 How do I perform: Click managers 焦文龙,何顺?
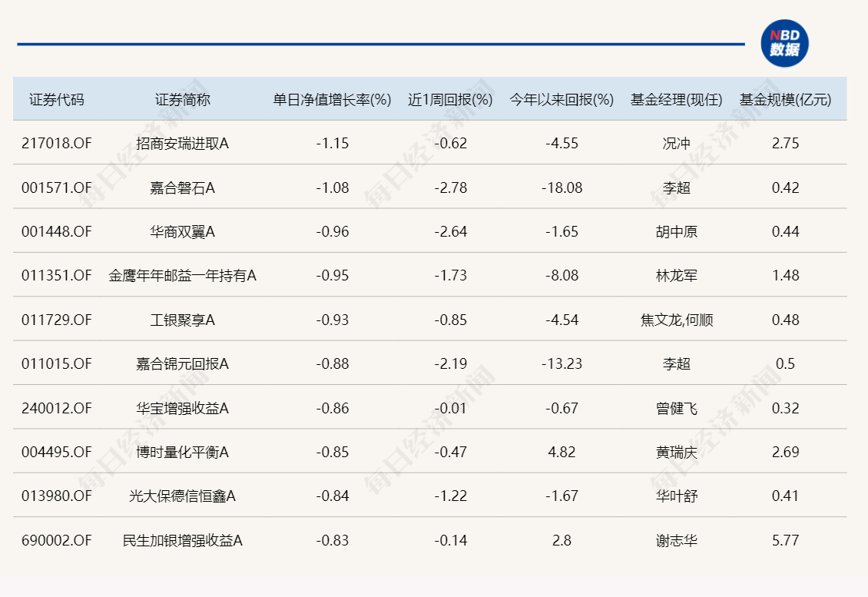pos(677,320)
